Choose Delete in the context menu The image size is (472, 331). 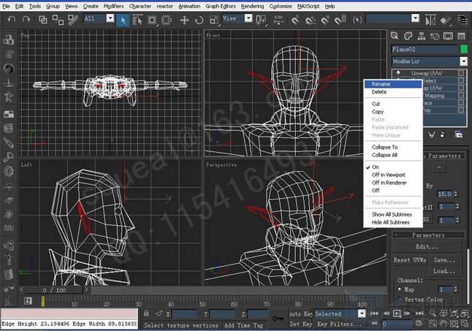click(x=379, y=92)
